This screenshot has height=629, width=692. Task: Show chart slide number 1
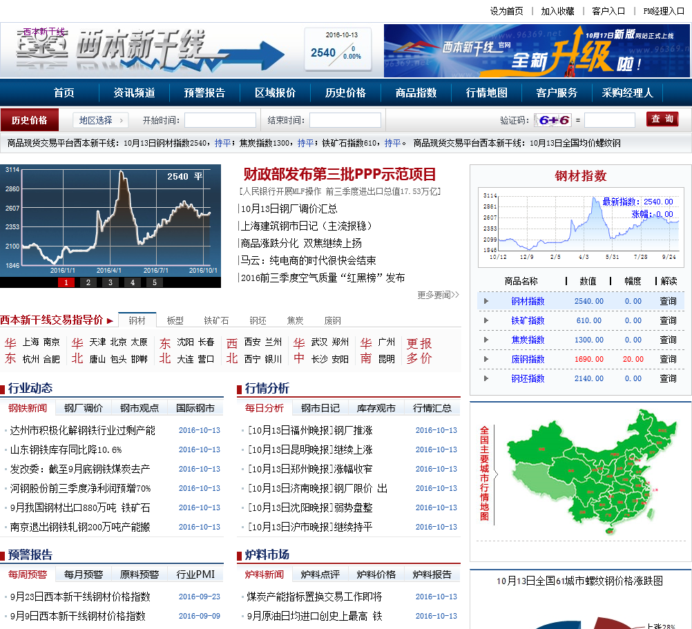tap(66, 282)
